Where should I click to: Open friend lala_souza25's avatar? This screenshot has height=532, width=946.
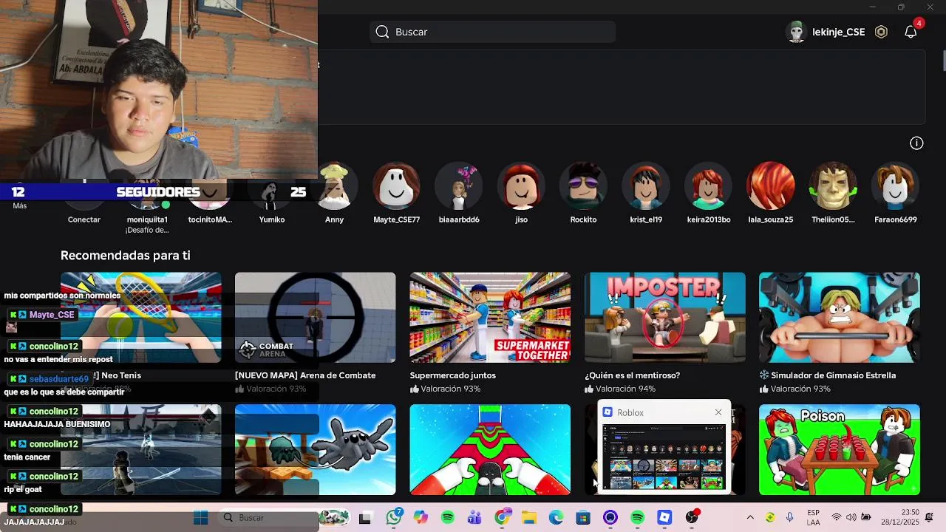tap(771, 186)
